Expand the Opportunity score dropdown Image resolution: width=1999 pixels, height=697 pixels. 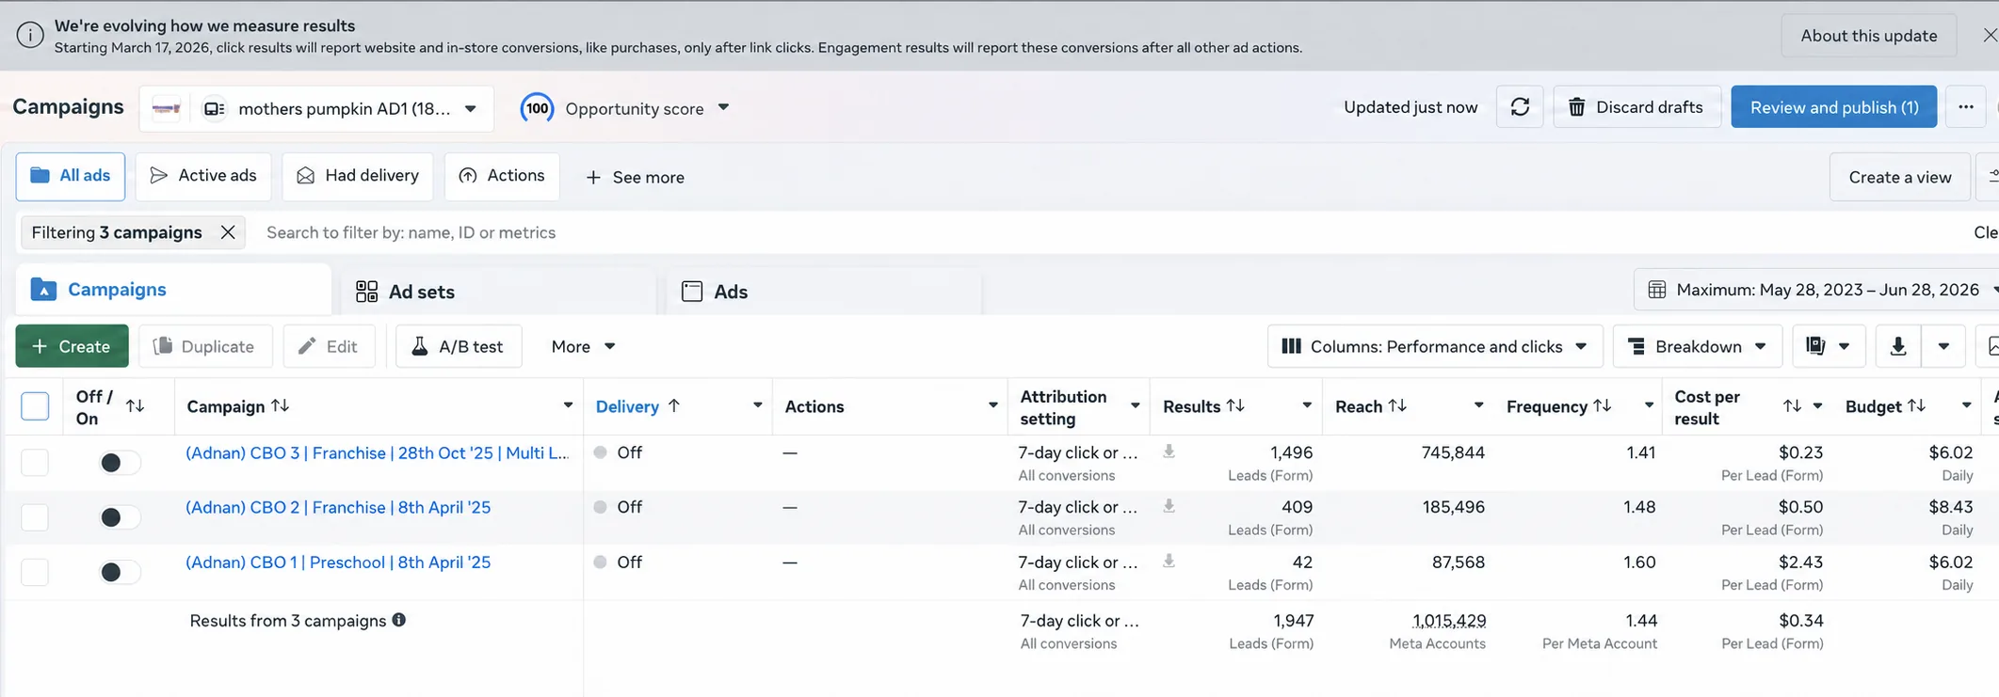pos(723,107)
